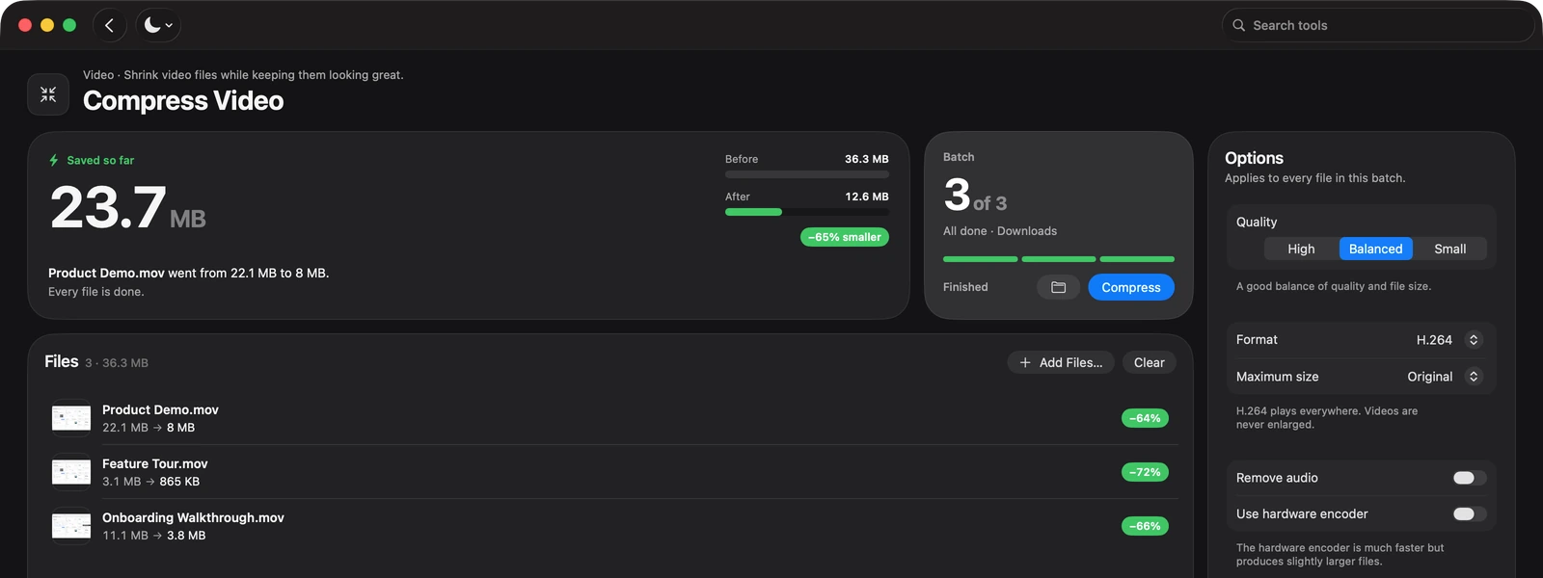Select the Feature Tour.mov file name
The width and height of the screenshot is (1543, 578).
click(155, 463)
